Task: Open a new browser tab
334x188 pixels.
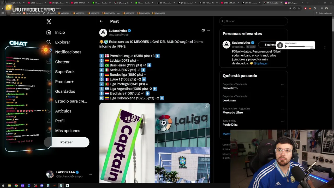Action: (307, 3)
